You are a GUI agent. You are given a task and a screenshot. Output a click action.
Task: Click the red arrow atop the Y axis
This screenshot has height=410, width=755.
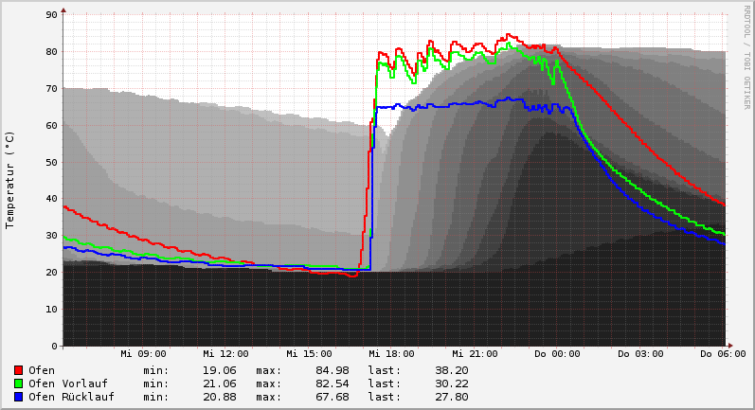pos(63,10)
